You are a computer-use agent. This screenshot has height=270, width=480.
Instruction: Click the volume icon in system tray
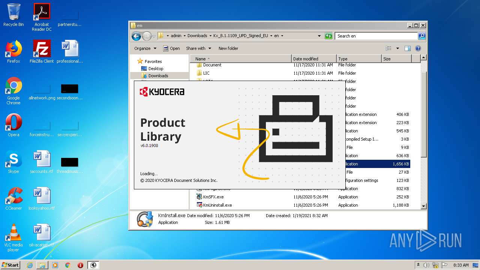pyautogui.click(x=427, y=265)
